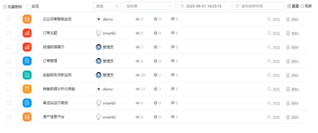Open the 发布者 publisher dropdown
The width and height of the screenshot is (318, 133).
(149, 6)
